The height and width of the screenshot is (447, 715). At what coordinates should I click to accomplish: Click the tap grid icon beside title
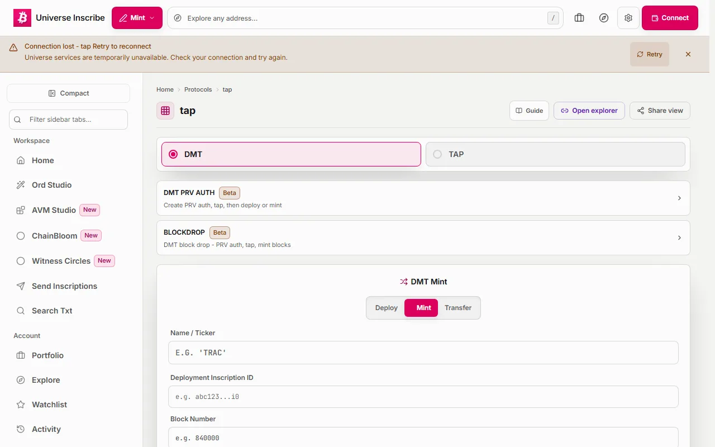(x=165, y=111)
